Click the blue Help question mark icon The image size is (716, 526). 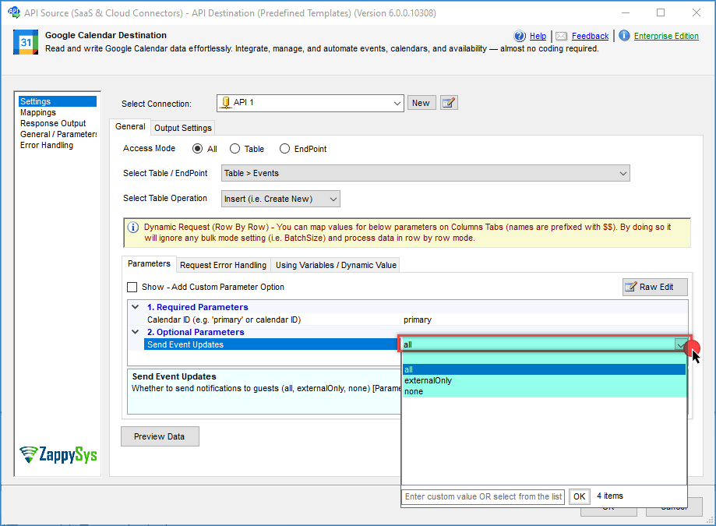click(520, 36)
